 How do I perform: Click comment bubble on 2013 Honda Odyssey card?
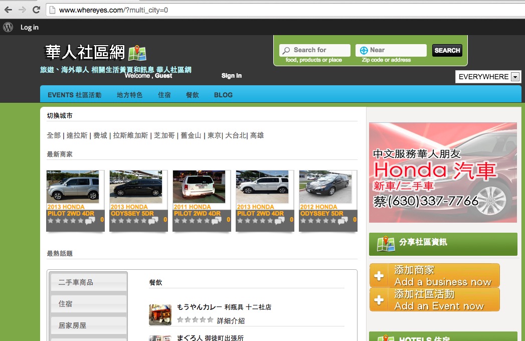pyautogui.click(x=153, y=221)
